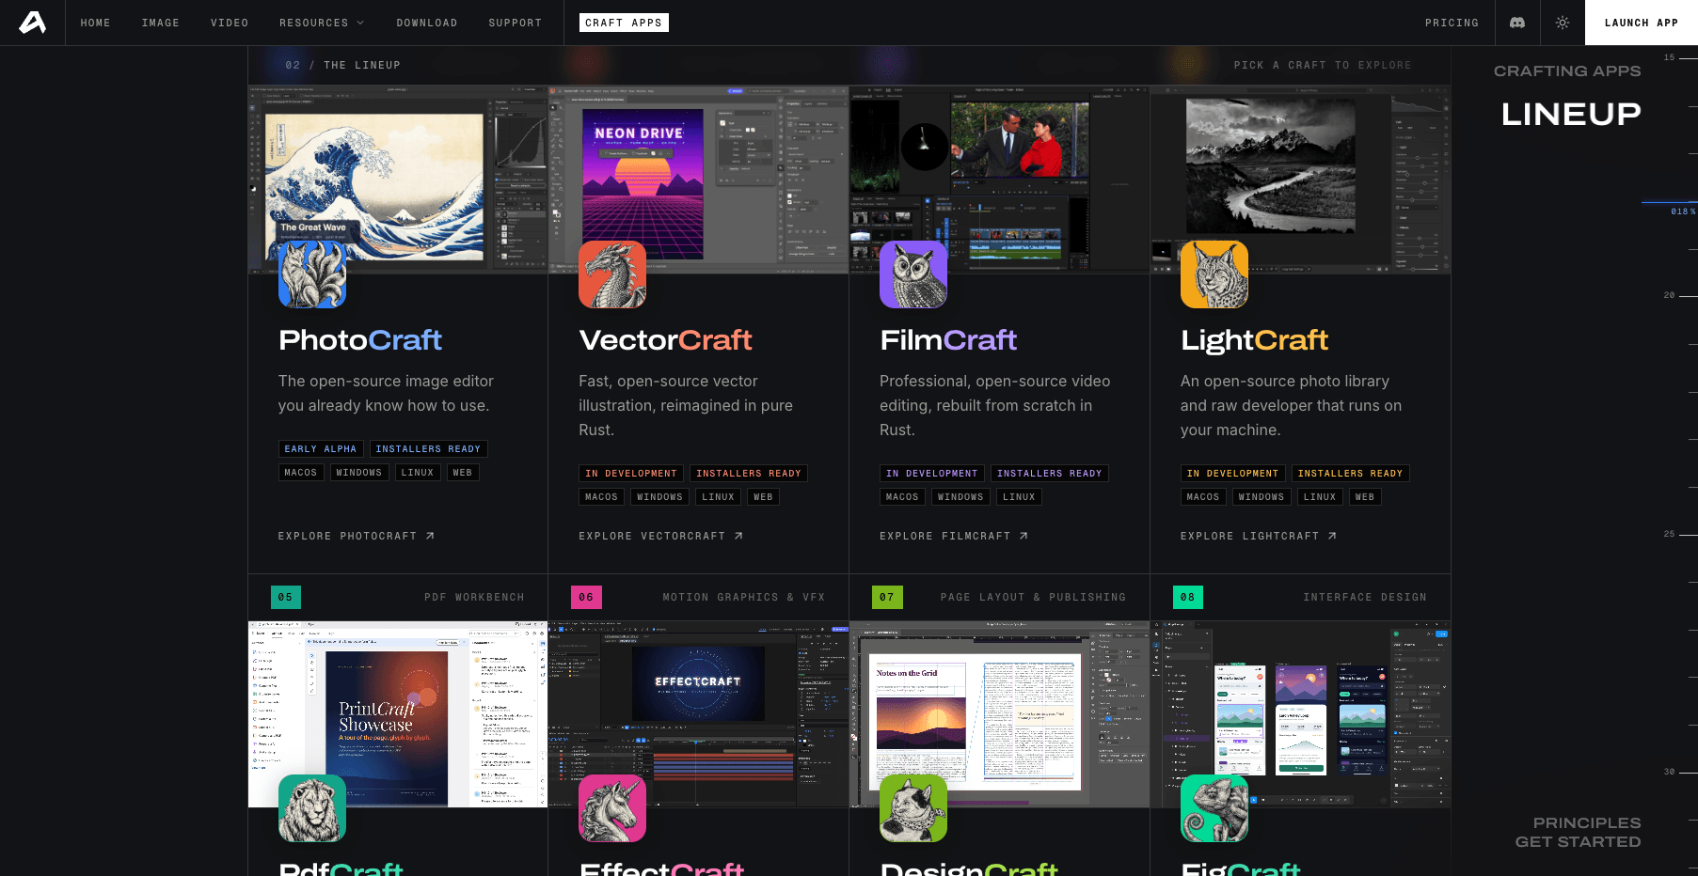Click the VectorCraft dragon app icon
Screen dimensions: 1698x876
[612, 274]
